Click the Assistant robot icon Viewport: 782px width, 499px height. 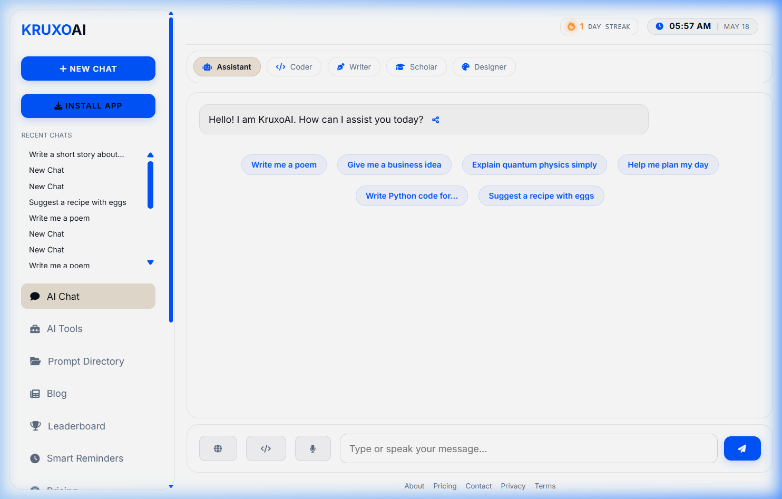tap(207, 67)
